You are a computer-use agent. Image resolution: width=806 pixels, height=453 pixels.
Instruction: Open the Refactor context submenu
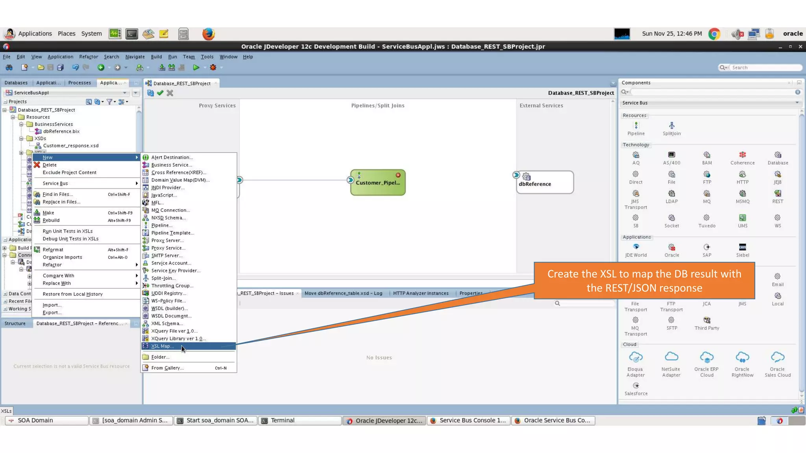(86, 265)
